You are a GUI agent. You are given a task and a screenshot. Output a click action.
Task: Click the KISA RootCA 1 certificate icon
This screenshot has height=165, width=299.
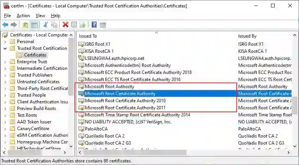pos(81,51)
